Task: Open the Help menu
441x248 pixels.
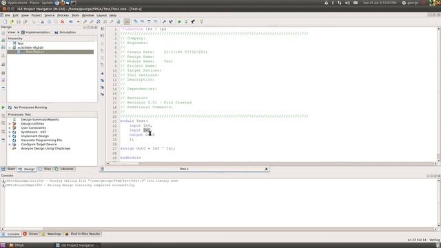Action: 113,15
